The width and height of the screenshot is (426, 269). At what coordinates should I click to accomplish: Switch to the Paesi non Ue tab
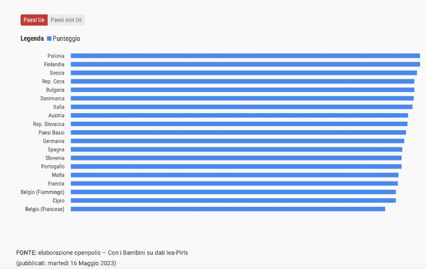(66, 20)
